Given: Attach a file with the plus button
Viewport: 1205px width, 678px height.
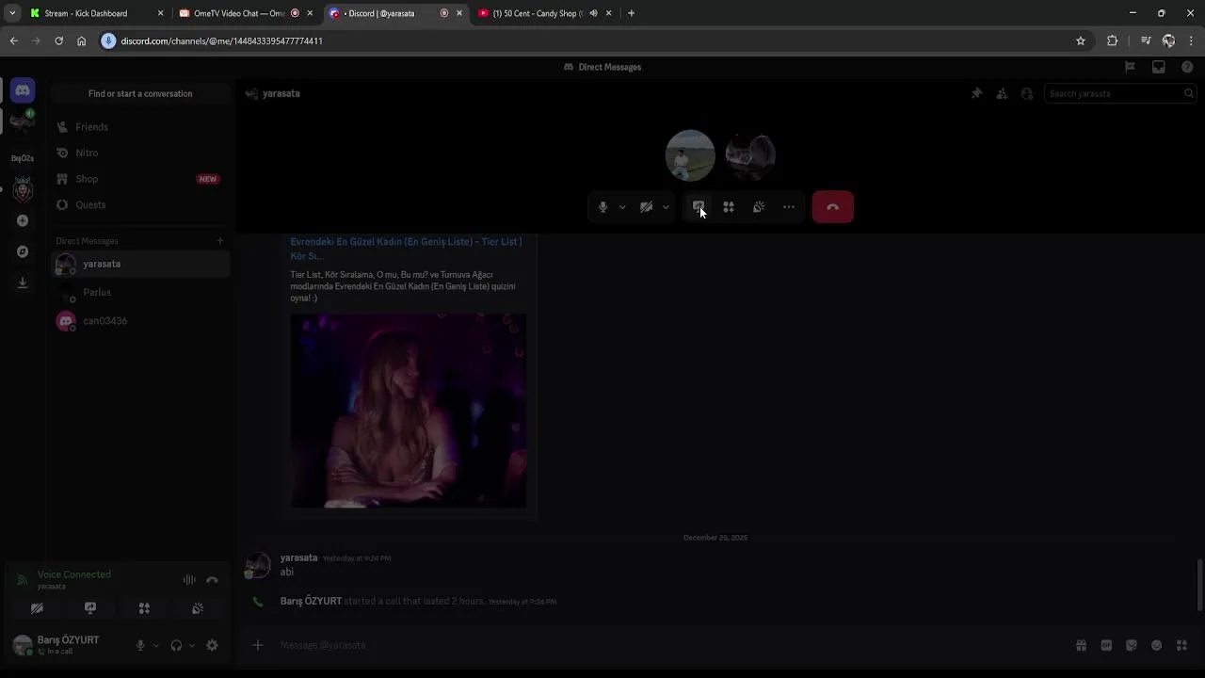Looking at the screenshot, I should pos(257,645).
